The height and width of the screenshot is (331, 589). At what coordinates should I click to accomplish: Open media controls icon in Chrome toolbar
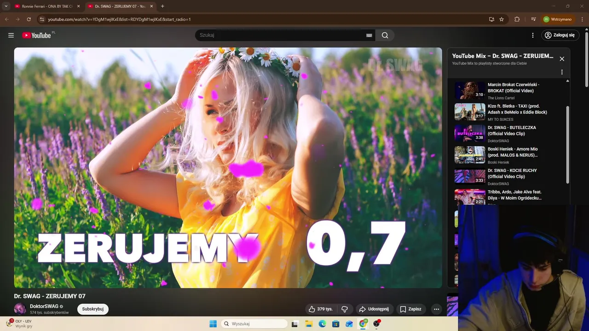533,19
